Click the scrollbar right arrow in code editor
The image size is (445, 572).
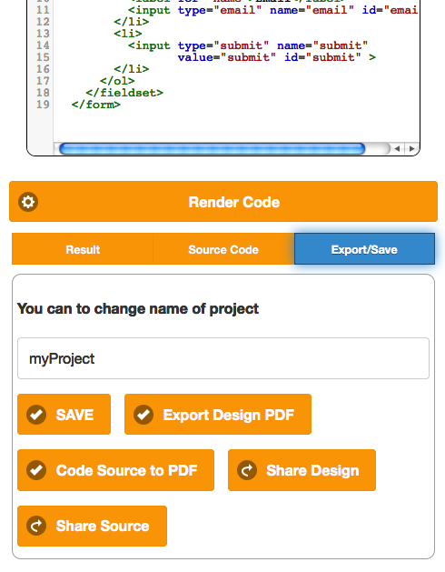coord(411,148)
